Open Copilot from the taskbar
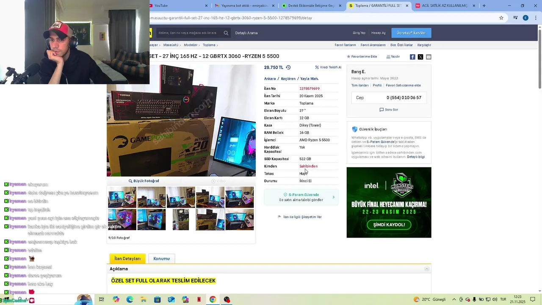 tap(116, 299)
